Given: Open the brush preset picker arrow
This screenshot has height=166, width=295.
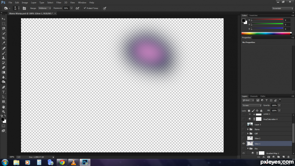Looking at the screenshot, I should 19,8.
